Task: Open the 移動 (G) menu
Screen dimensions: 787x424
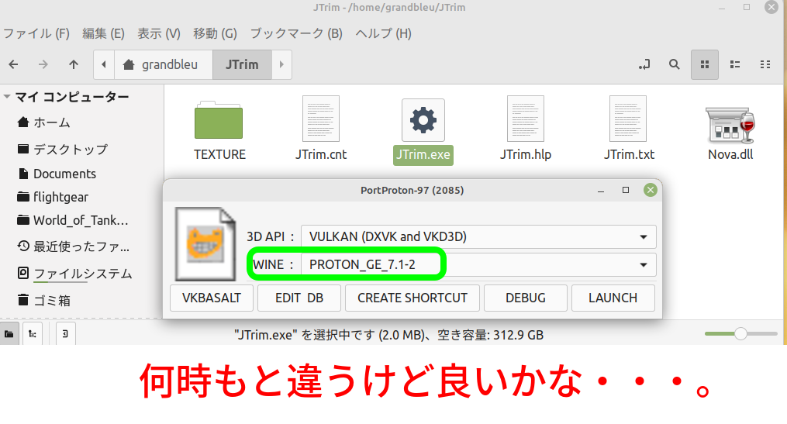Action: 215,33
